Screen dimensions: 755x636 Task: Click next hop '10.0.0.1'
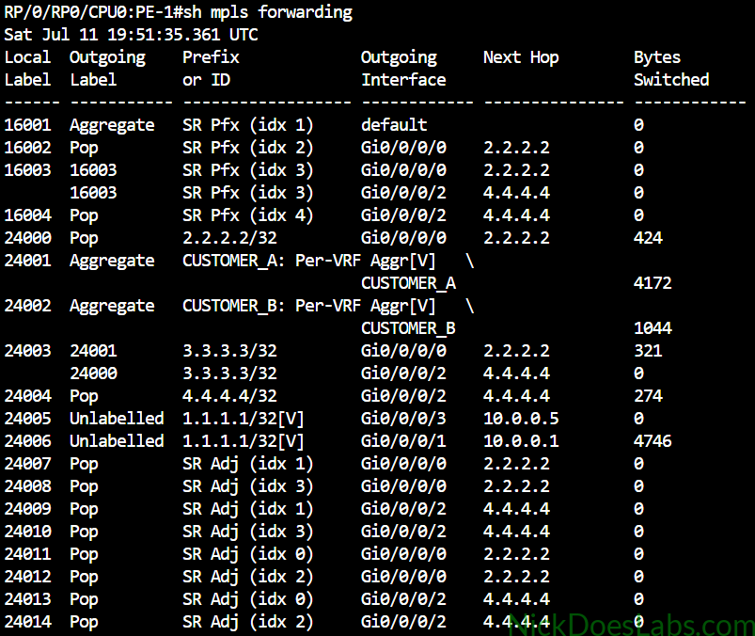[x=521, y=441]
